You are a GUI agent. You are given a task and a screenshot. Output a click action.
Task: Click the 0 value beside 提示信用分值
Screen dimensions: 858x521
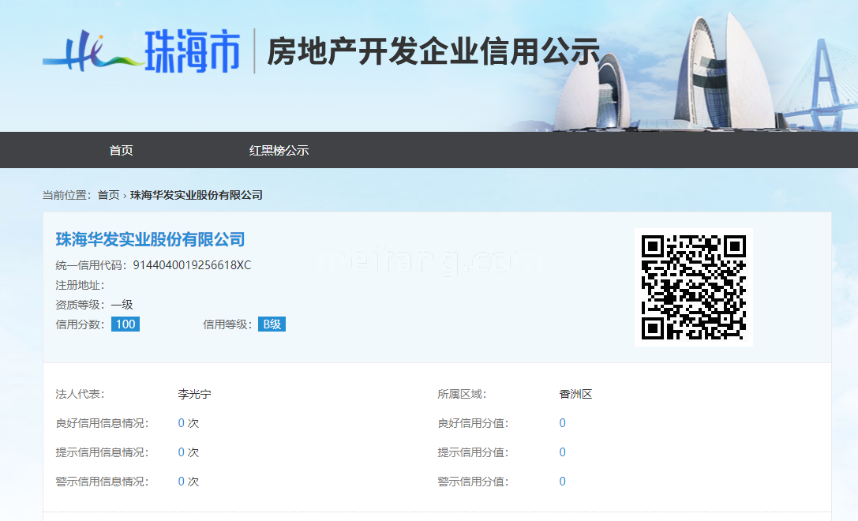point(563,452)
